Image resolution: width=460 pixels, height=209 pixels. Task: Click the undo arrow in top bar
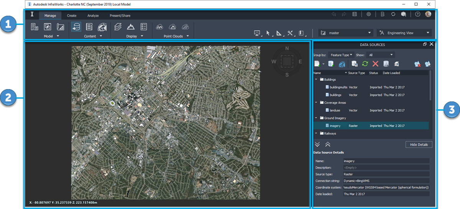click(333, 14)
